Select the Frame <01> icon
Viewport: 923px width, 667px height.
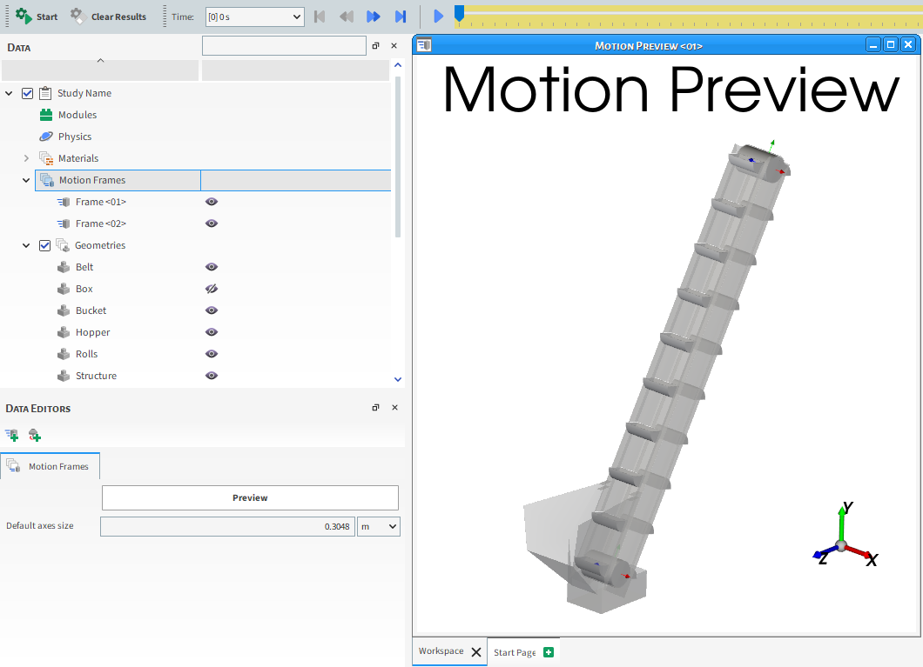click(64, 202)
